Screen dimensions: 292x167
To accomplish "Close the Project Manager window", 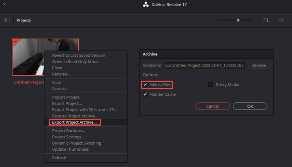I will pyautogui.click(x=4, y=4).
